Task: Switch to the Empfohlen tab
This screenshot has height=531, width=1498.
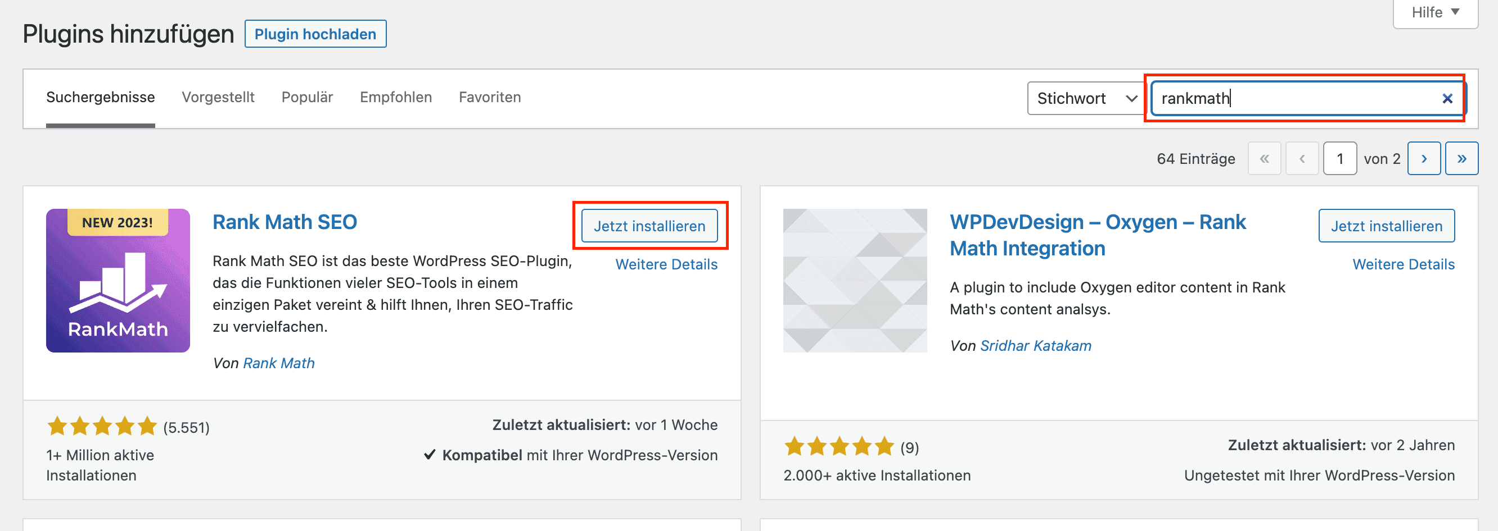Action: (396, 97)
